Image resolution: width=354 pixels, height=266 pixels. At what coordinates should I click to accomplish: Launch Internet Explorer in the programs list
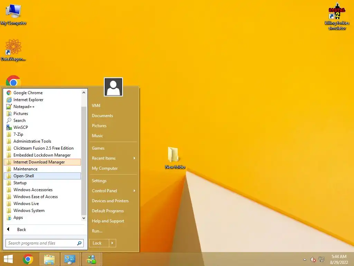(x=42, y=100)
